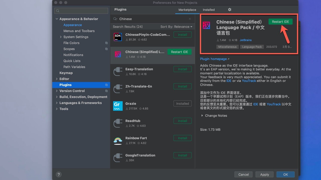Click the Zh-Translate-En plug icon
Viewport: 321px width, 180px height.
pos(118,89)
